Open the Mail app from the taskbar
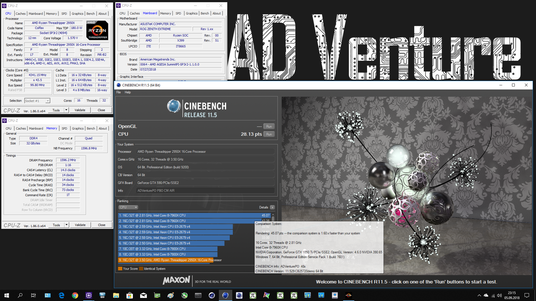 pyautogui.click(x=143, y=295)
